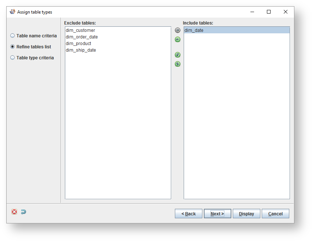Click the blue undo arrow icon
312x241 pixels.
click(x=23, y=212)
